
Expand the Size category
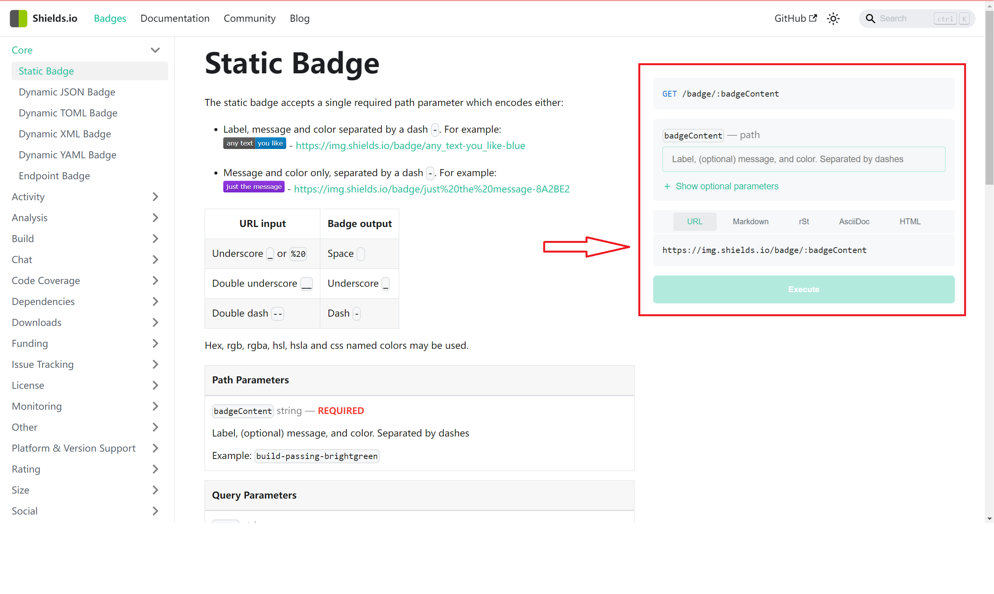155,490
